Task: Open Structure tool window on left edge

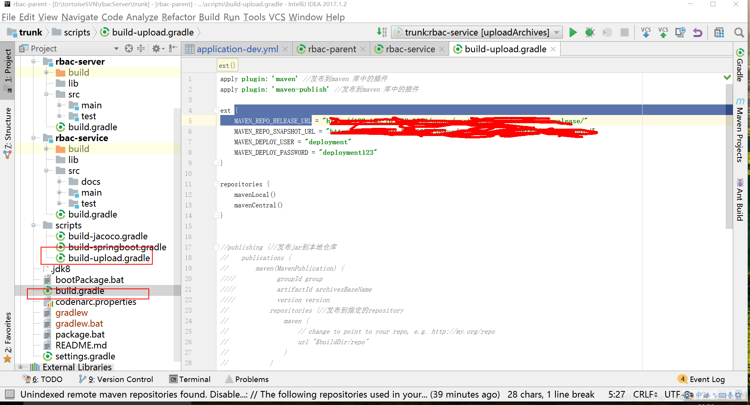Action: [x=8, y=133]
